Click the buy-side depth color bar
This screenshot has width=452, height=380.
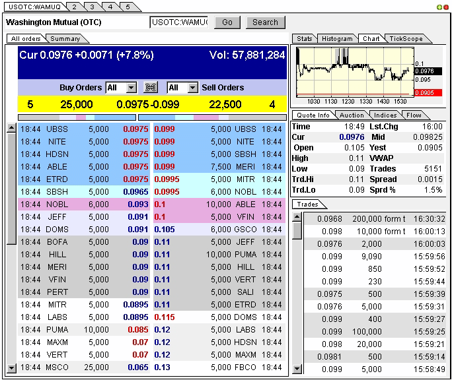[x=77, y=117]
